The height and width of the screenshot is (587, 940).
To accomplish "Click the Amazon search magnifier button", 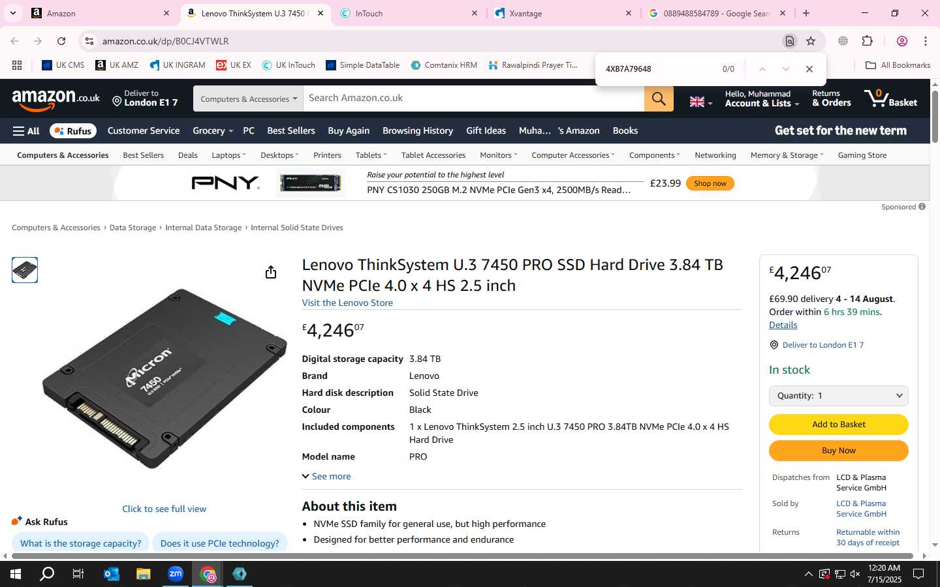I will click(659, 98).
